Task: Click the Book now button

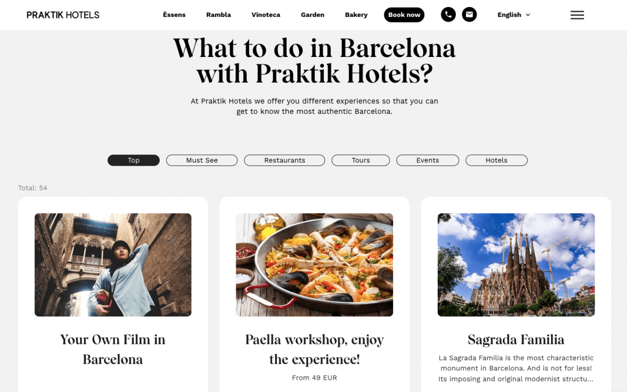Action: [404, 15]
